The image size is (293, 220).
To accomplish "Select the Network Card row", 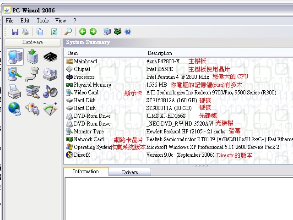I will [179, 139].
